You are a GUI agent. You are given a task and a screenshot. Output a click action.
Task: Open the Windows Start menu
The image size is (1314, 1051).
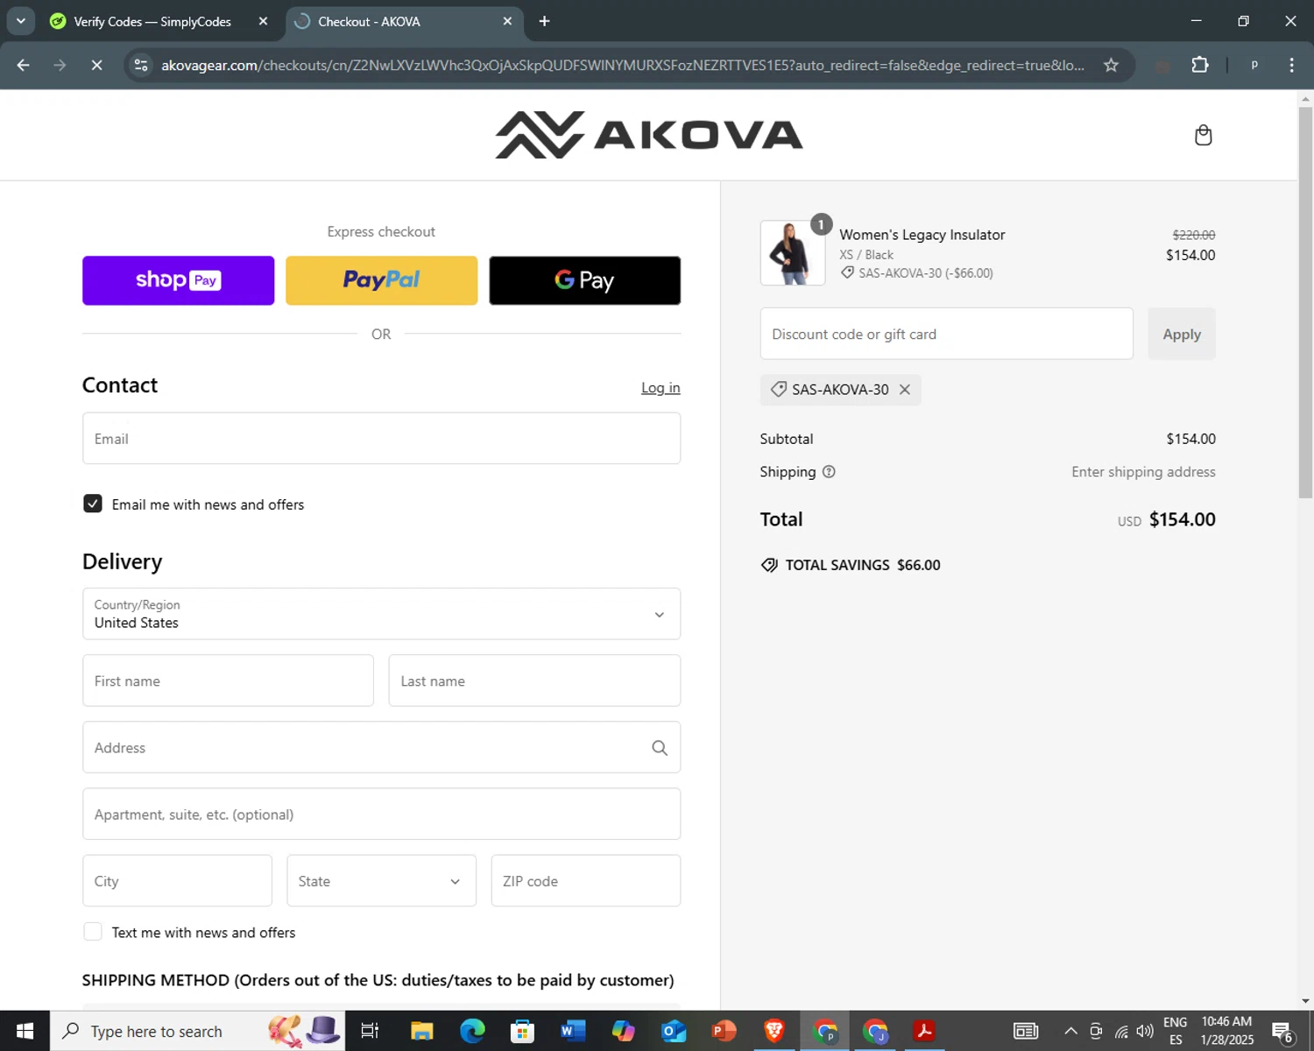click(x=25, y=1031)
